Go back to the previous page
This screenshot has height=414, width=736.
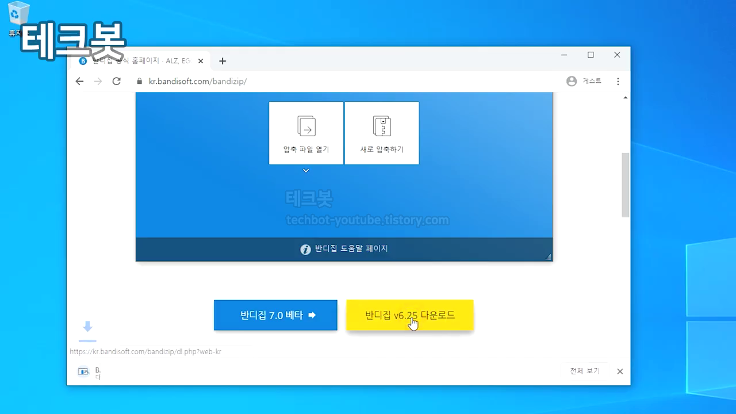(x=79, y=81)
